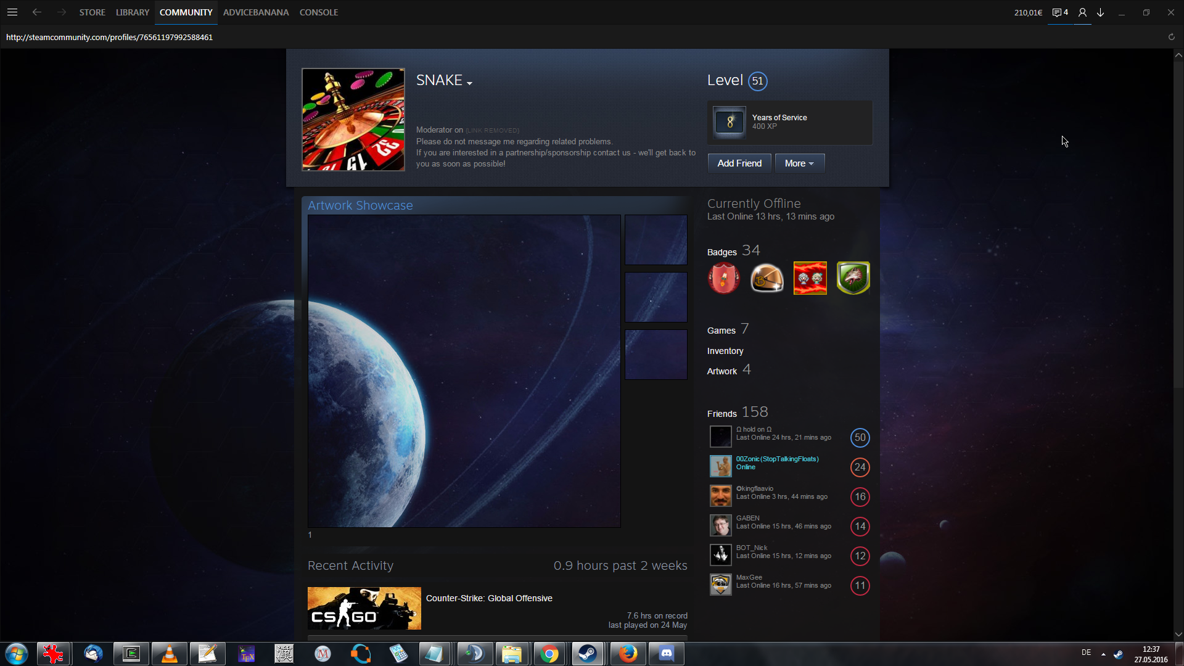The image size is (1184, 666).
Task: Open the Inventory link
Action: point(725,351)
